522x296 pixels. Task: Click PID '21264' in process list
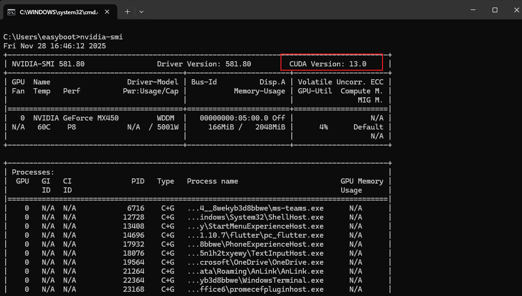[133, 271]
